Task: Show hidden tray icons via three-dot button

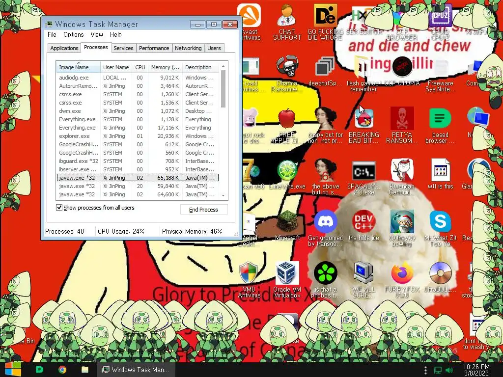Action: click(426, 370)
